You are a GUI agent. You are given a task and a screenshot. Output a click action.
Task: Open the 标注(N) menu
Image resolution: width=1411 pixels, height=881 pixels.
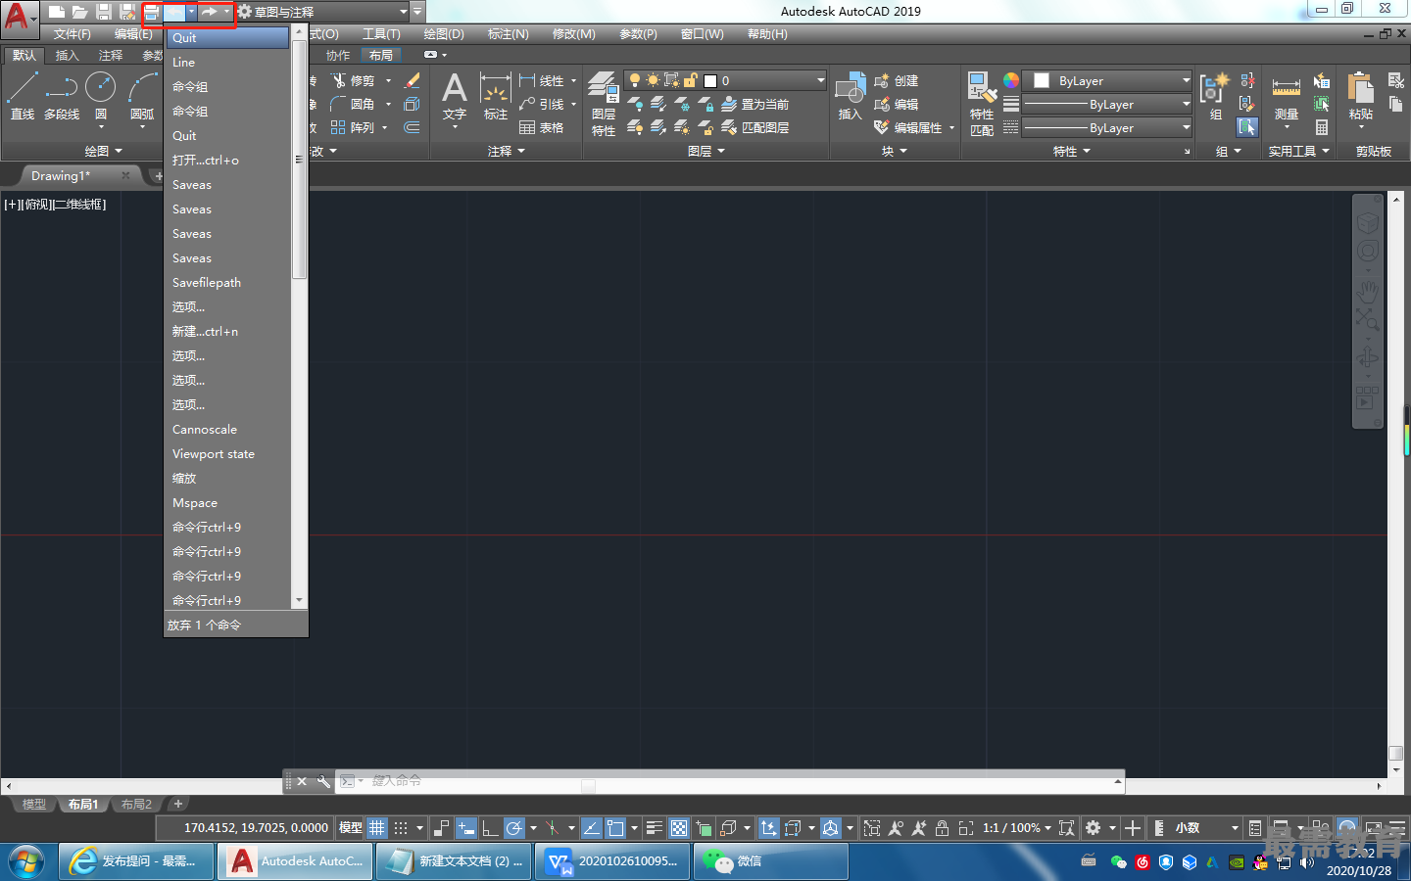pyautogui.click(x=508, y=34)
